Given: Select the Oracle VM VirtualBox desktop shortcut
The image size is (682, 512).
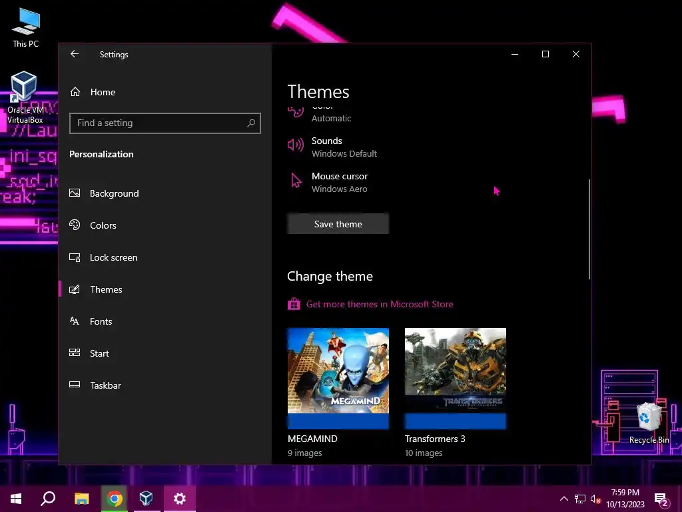Looking at the screenshot, I should 25,97.
